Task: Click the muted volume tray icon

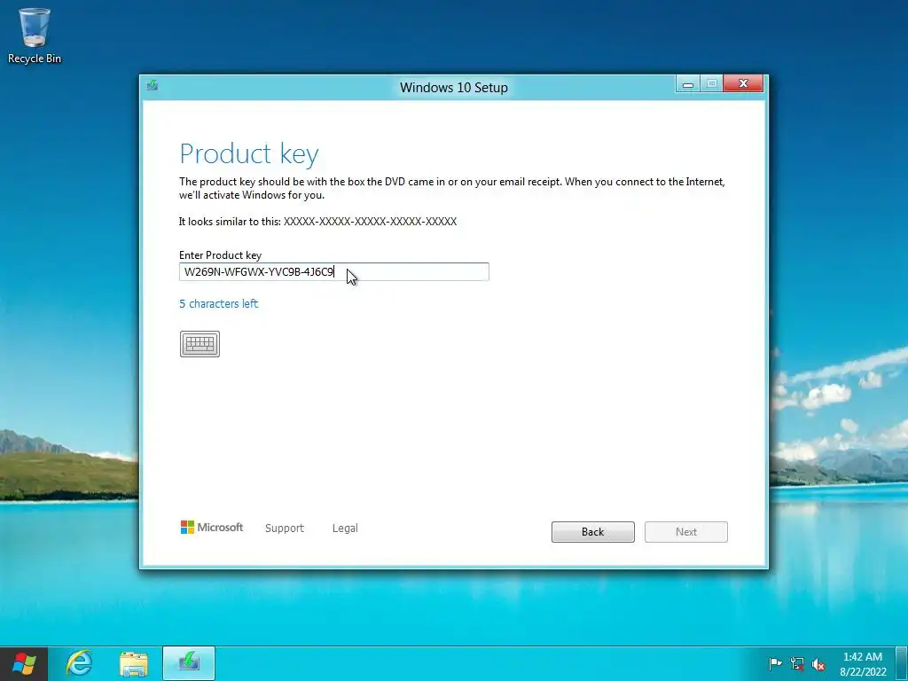Action: [x=818, y=663]
